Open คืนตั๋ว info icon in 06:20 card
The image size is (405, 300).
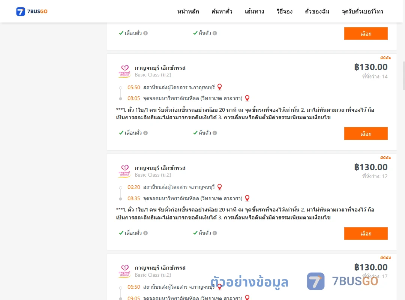(215, 233)
